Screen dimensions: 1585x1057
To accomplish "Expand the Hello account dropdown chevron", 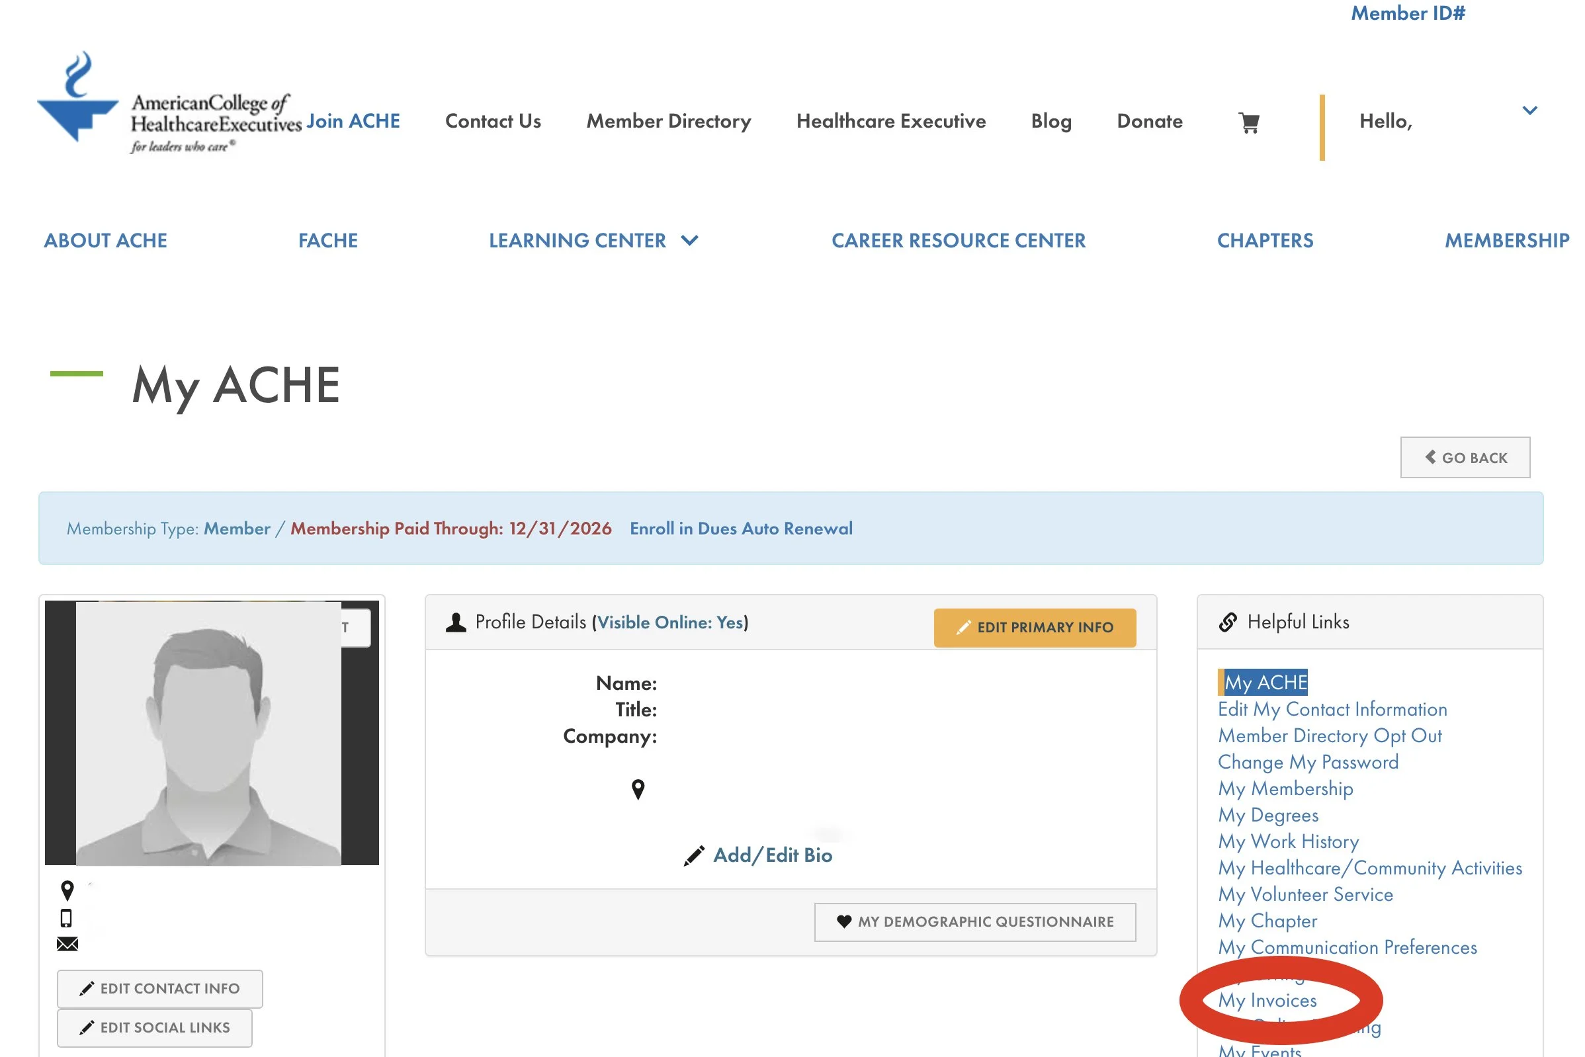I will tap(1529, 110).
